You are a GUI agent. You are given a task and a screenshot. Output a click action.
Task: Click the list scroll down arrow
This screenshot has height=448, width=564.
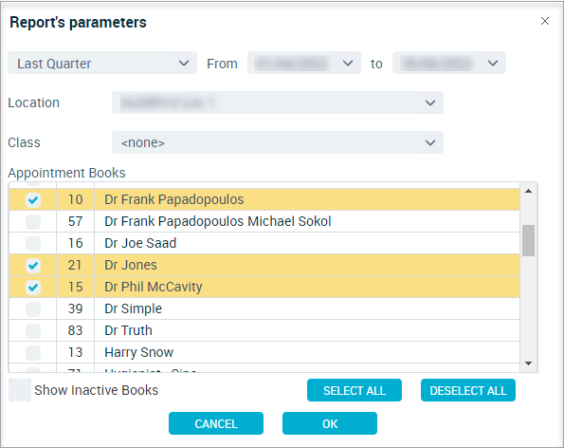pyautogui.click(x=528, y=364)
